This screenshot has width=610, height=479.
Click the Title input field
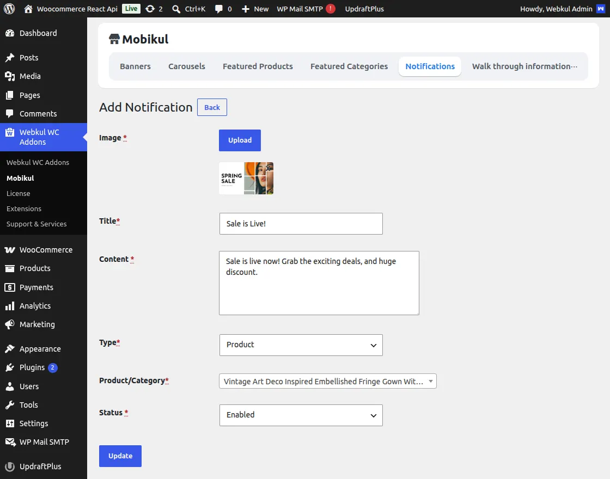click(x=301, y=224)
